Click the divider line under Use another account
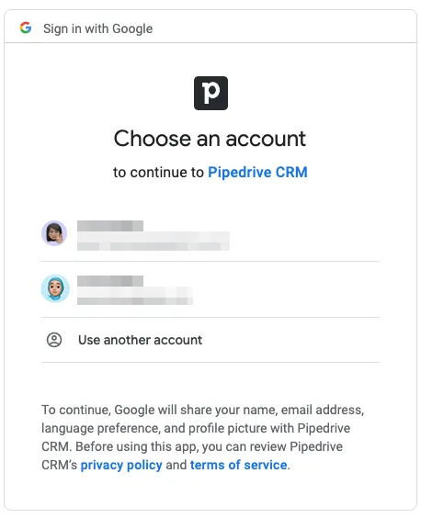The height and width of the screenshot is (518, 421). pyautogui.click(x=210, y=362)
